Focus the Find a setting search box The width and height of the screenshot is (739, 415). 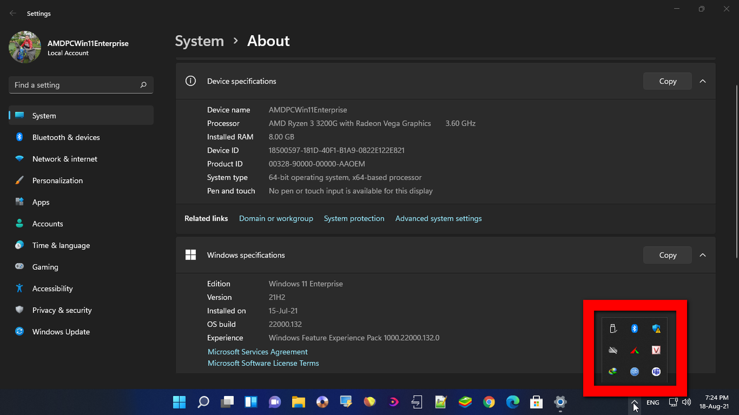point(81,85)
